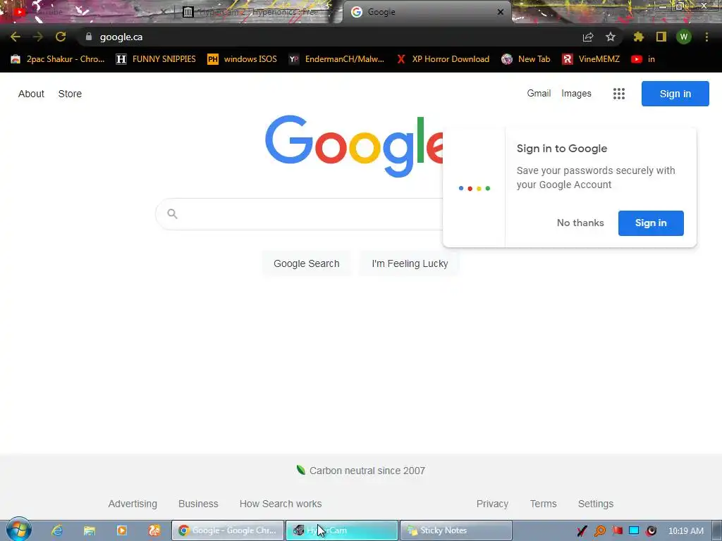Bookmark this tab with the star icon
Viewport: 722px width, 541px height.
610,37
